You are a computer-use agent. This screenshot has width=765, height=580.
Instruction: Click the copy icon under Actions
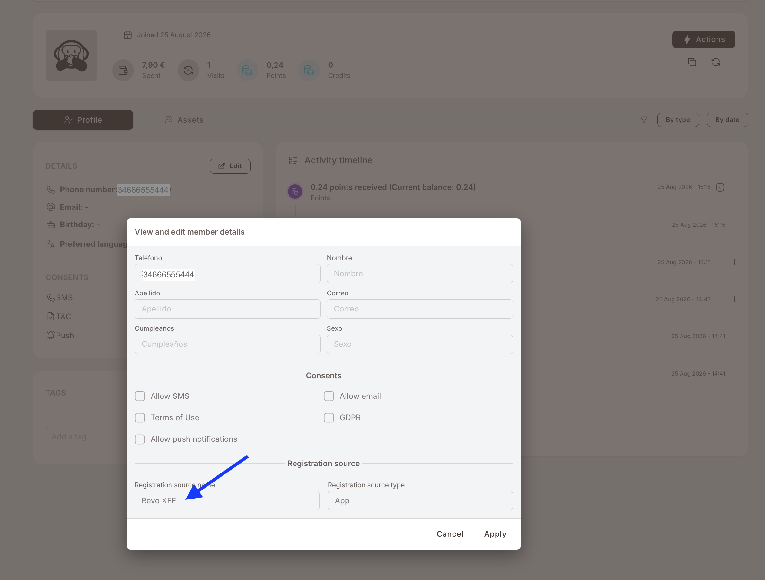692,62
